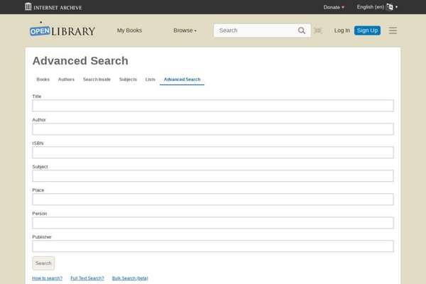
Task: Click the Advanced Search heading
Action: [80, 60]
